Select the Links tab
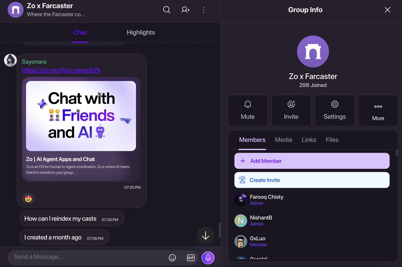This screenshot has width=402, height=267. coord(309,140)
